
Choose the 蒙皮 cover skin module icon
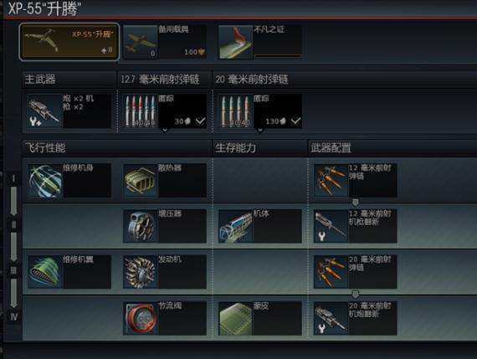236,318
